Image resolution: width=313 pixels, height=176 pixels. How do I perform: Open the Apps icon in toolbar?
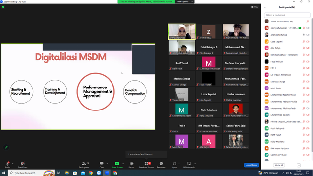pyautogui.click(x=174, y=164)
